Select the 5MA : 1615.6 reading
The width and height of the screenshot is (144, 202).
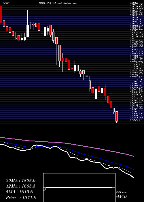[19, 192]
